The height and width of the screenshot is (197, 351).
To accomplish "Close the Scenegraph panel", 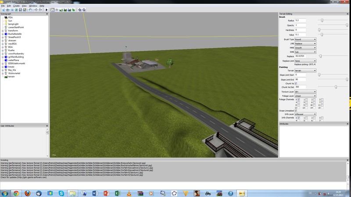I will coord(47,14).
